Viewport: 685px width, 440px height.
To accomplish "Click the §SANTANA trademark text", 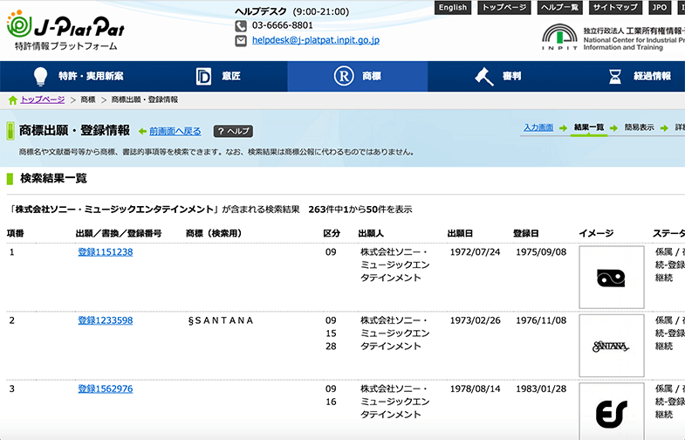I will pyautogui.click(x=221, y=320).
